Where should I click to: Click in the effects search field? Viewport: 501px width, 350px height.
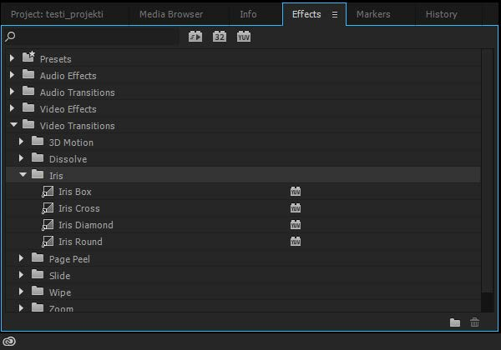96,37
